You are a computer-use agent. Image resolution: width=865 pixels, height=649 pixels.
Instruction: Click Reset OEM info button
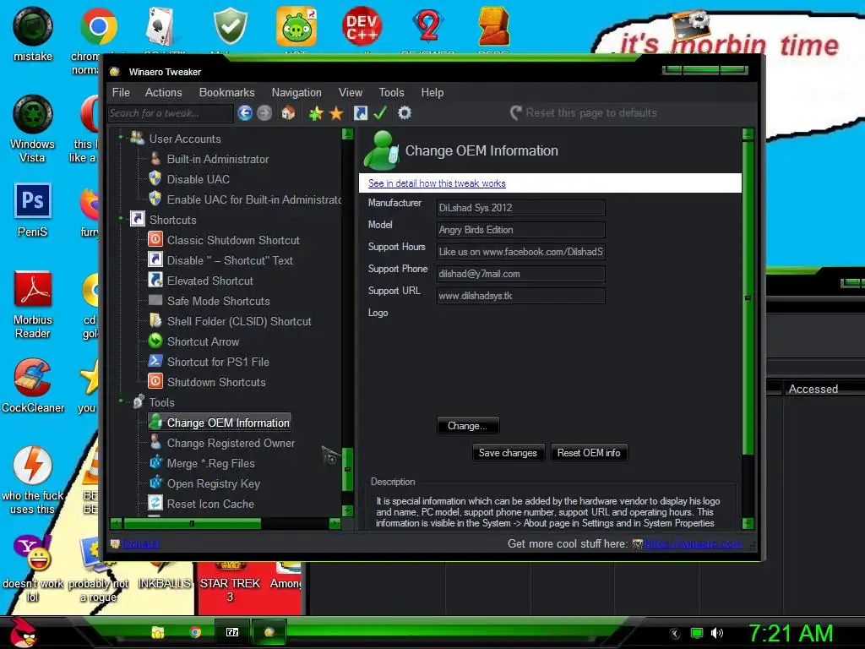click(589, 453)
